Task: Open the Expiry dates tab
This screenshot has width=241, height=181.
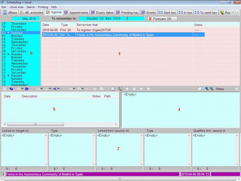Action: (x=102, y=12)
